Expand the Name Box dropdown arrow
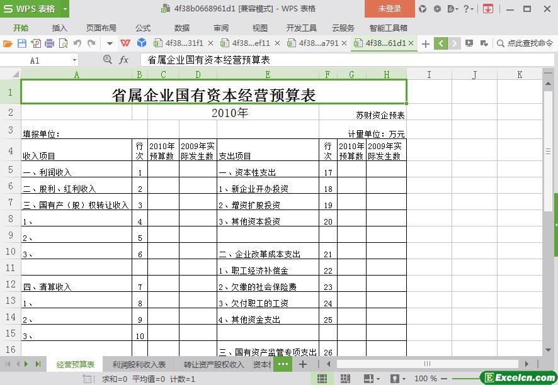The width and height of the screenshot is (558, 385). tap(74, 60)
